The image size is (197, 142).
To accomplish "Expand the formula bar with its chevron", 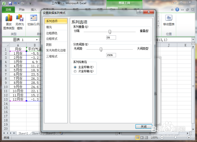I will (193, 40).
